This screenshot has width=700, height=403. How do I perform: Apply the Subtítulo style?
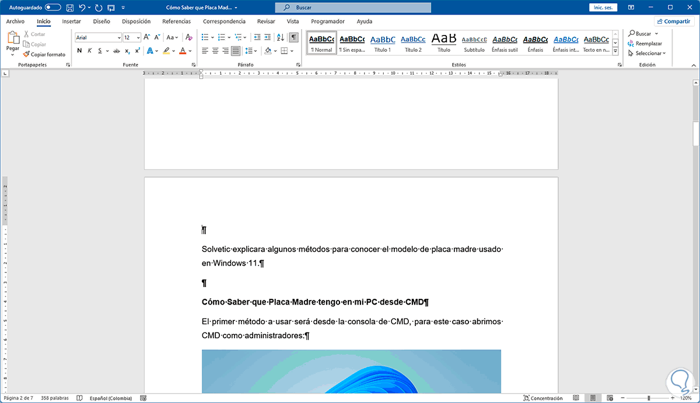pyautogui.click(x=474, y=43)
